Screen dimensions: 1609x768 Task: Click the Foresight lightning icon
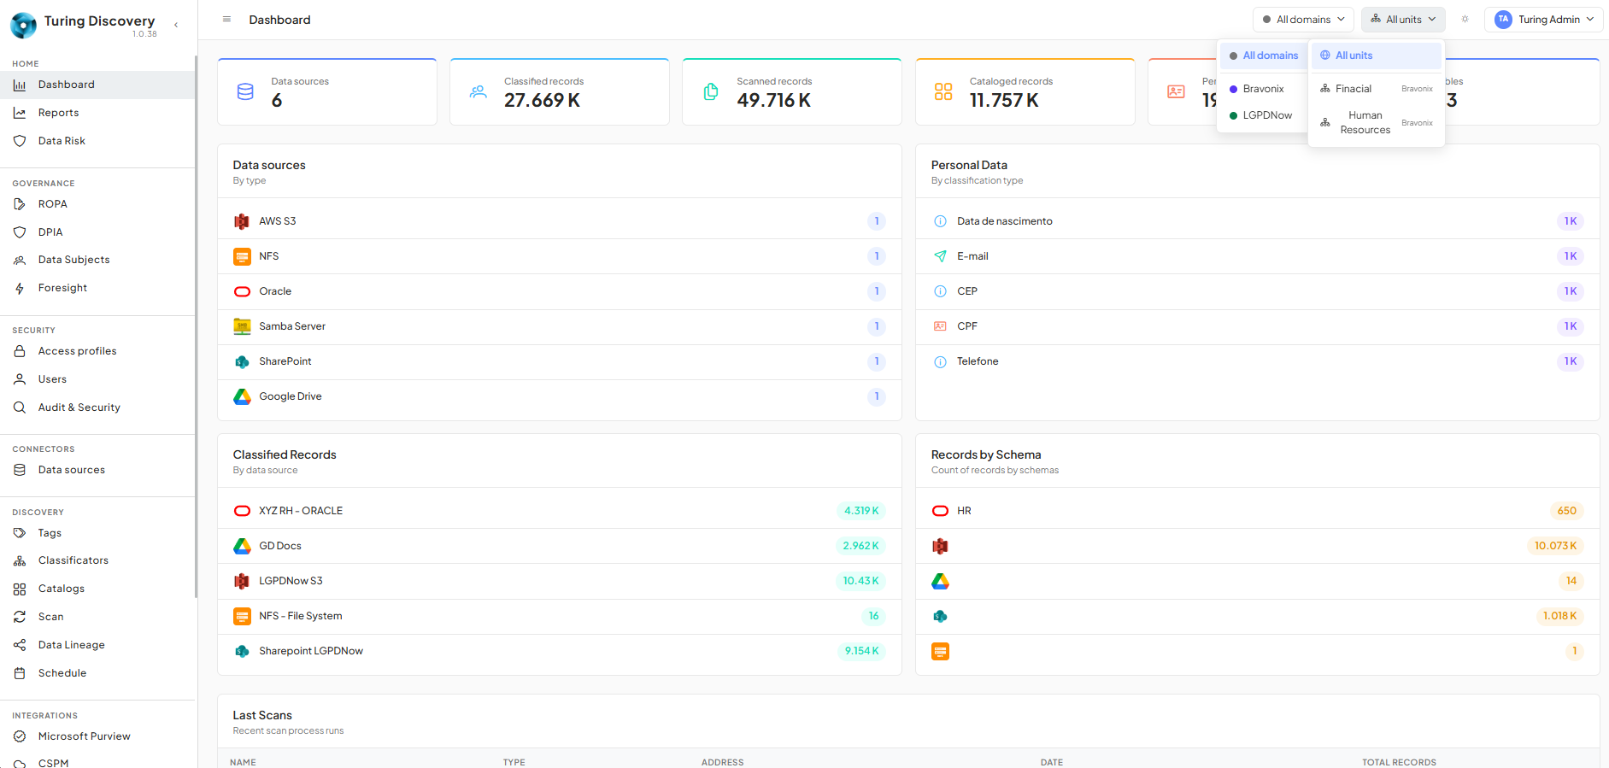click(20, 288)
